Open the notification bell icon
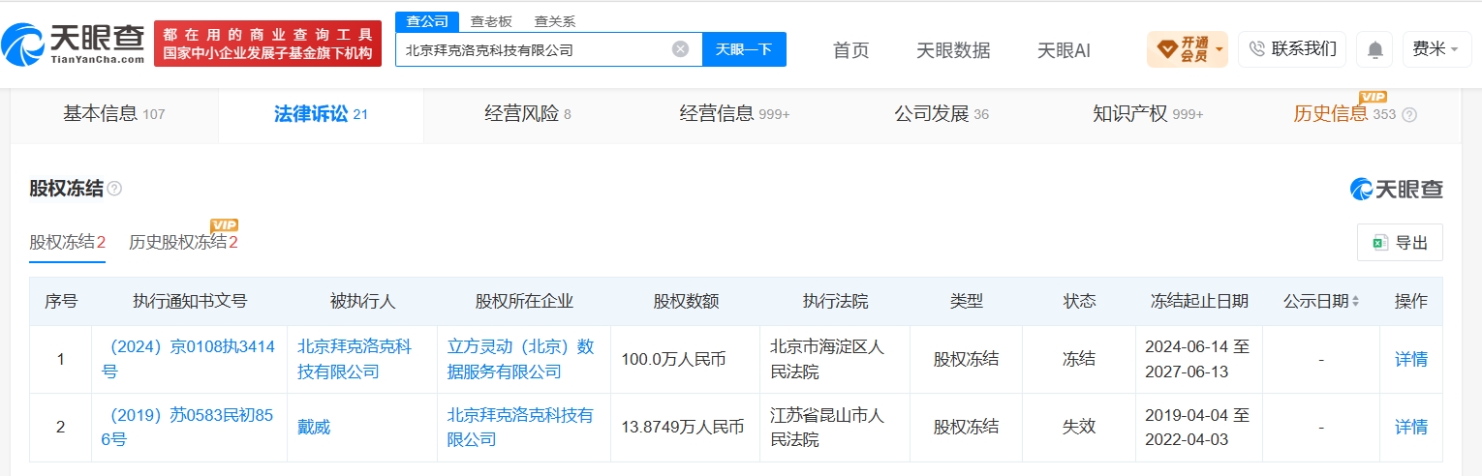This screenshot has height=476, width=1482. click(1375, 49)
